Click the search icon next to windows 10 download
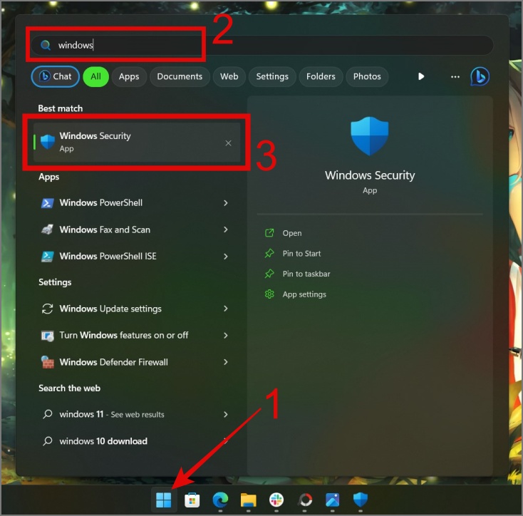The height and width of the screenshot is (516, 523). [x=47, y=441]
